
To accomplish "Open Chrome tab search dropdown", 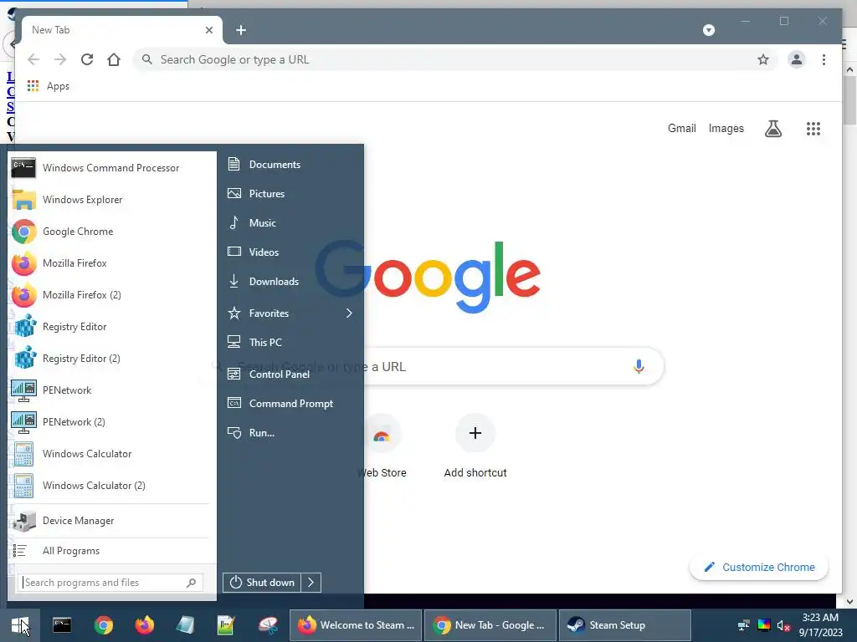I will (709, 30).
